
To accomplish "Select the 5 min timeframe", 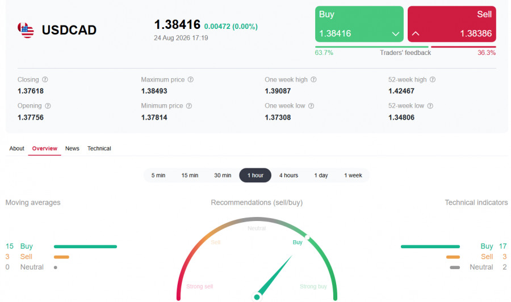I will point(158,175).
